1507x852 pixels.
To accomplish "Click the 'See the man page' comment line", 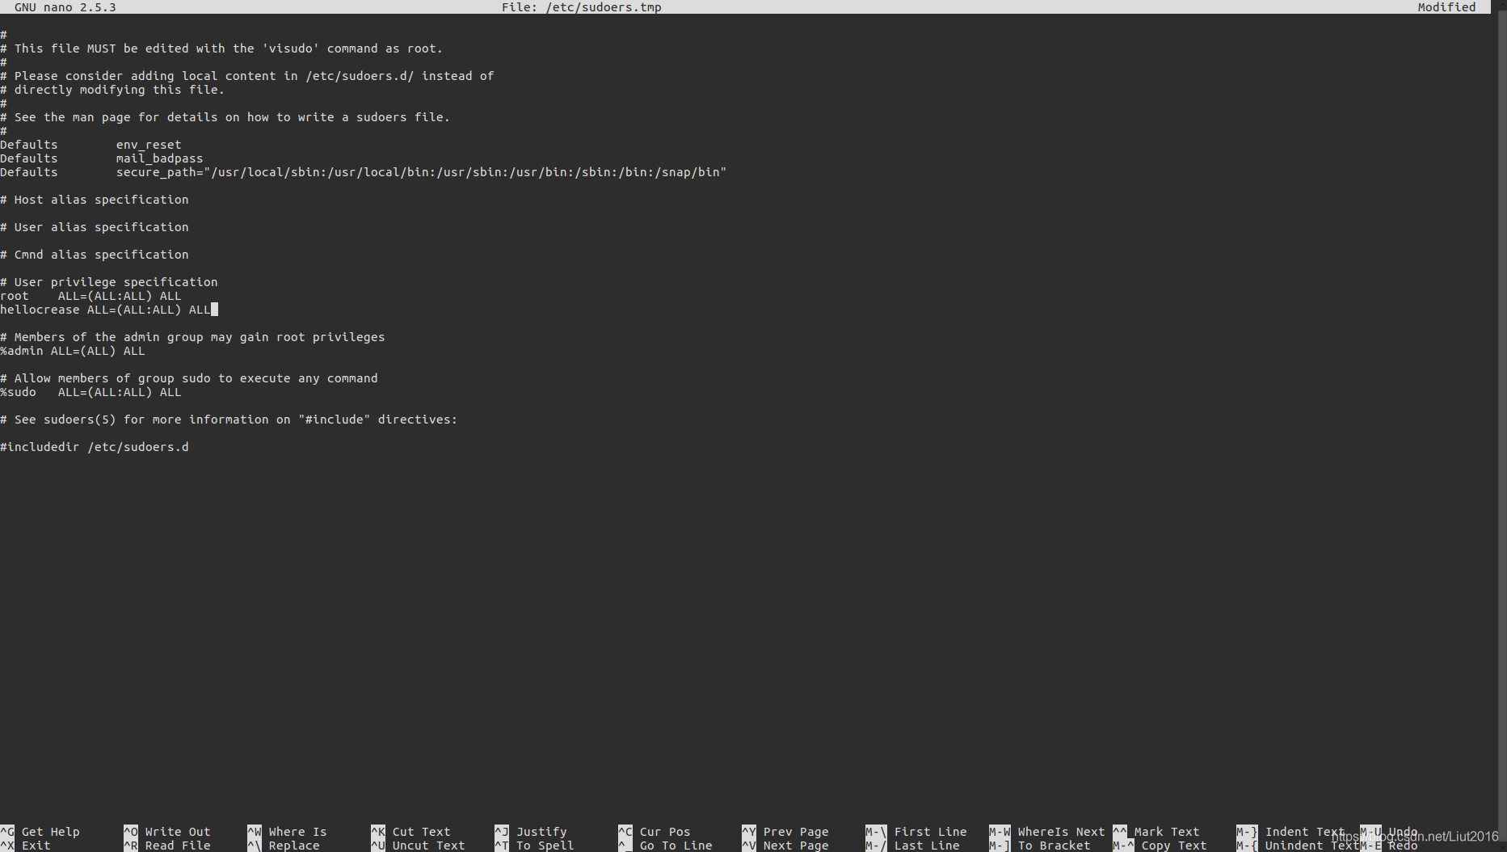I will (x=225, y=117).
